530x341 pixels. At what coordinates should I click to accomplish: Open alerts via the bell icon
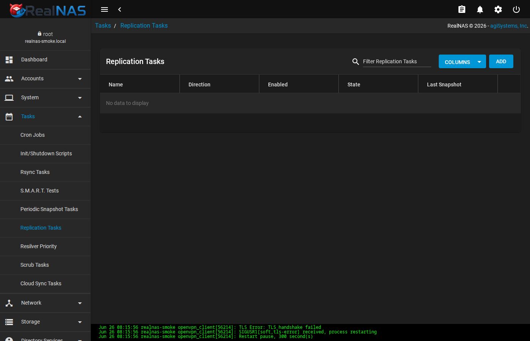pyautogui.click(x=480, y=9)
